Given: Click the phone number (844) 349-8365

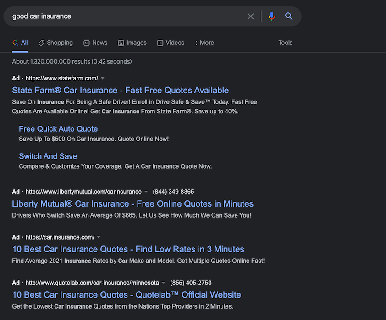Looking at the screenshot, I should [x=173, y=192].
